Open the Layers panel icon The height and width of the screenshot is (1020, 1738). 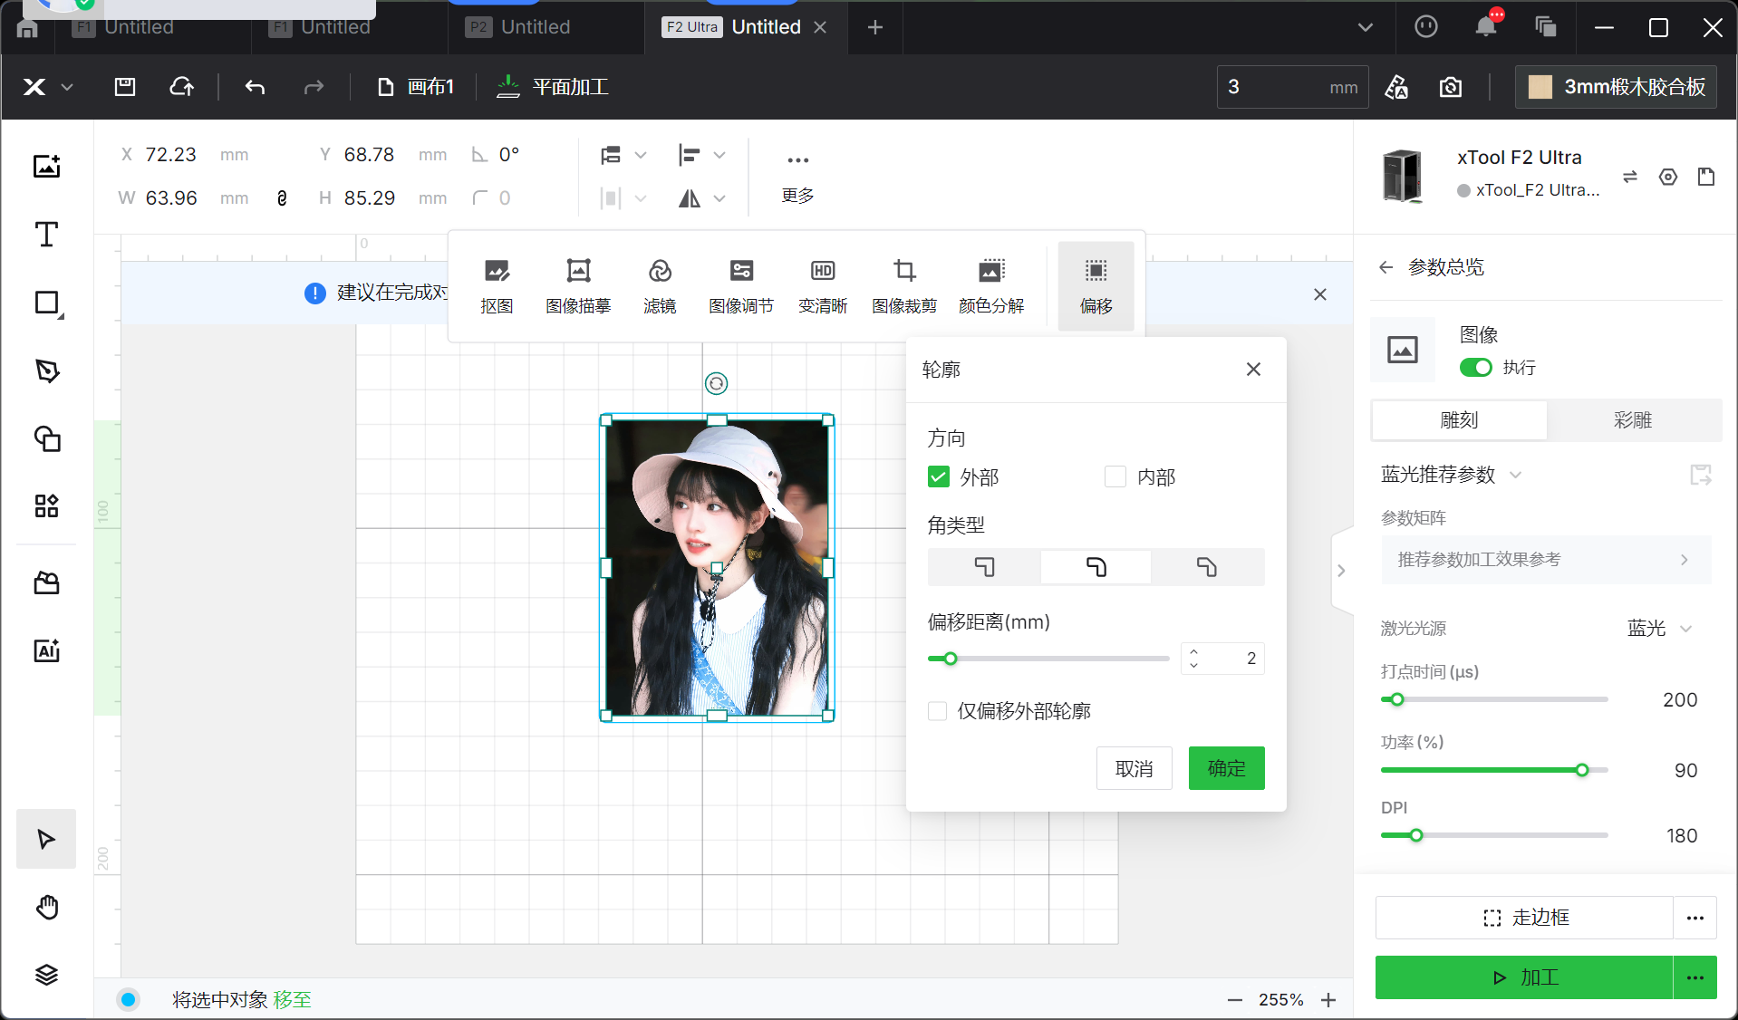pos(46,975)
